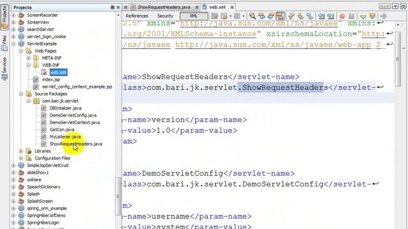Collapse com.bari.jk.servlet package
Image resolution: width=408 pixels, height=229 pixels.
coord(29,101)
